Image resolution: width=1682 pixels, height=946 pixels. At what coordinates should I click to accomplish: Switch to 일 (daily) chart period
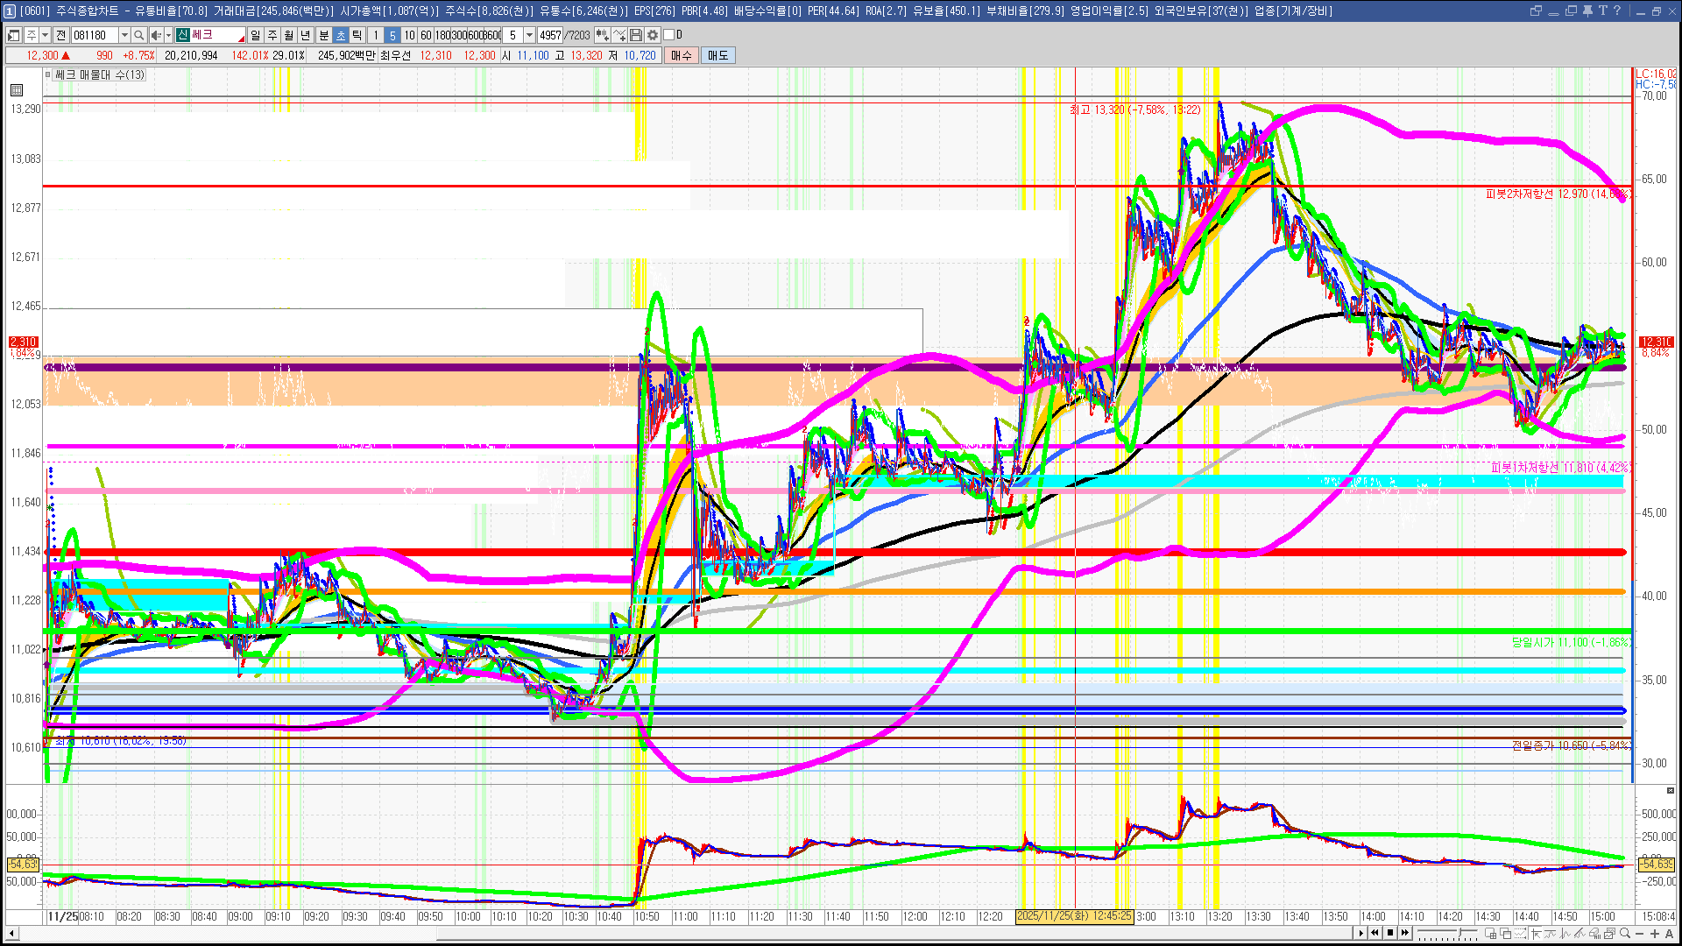pyautogui.click(x=255, y=35)
